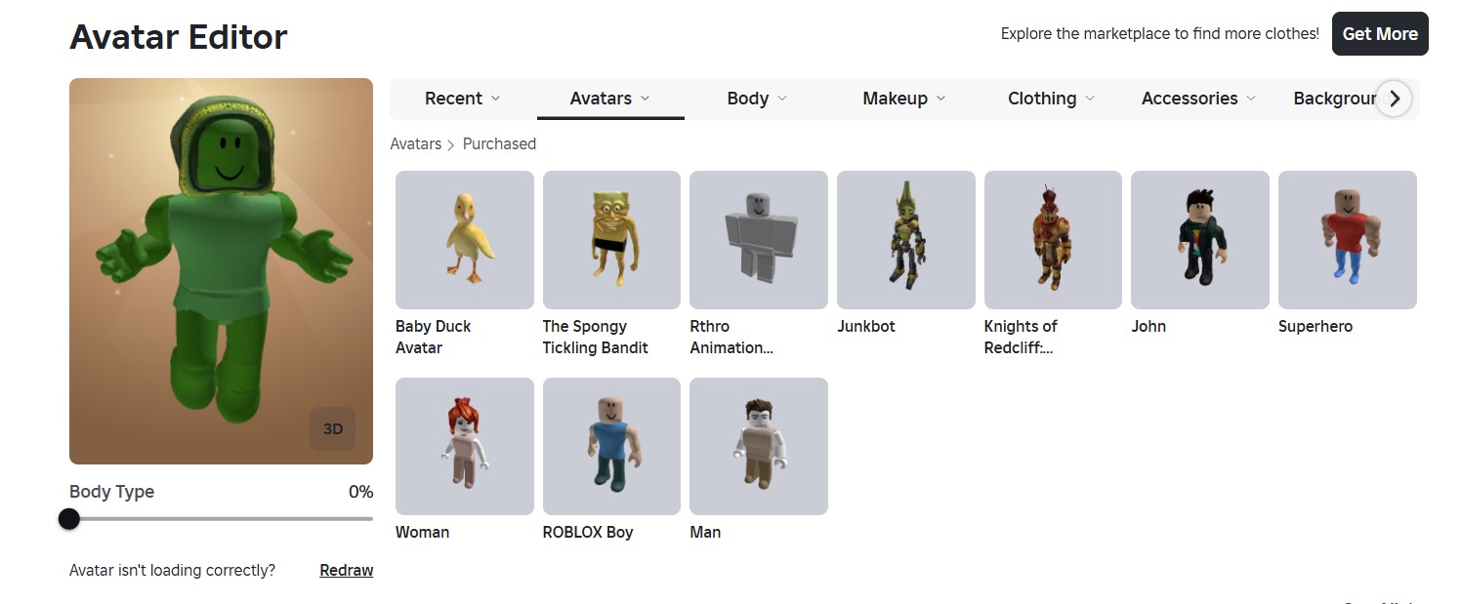1462x604 pixels.
Task: Toggle the 3D avatar view button
Action: [333, 429]
